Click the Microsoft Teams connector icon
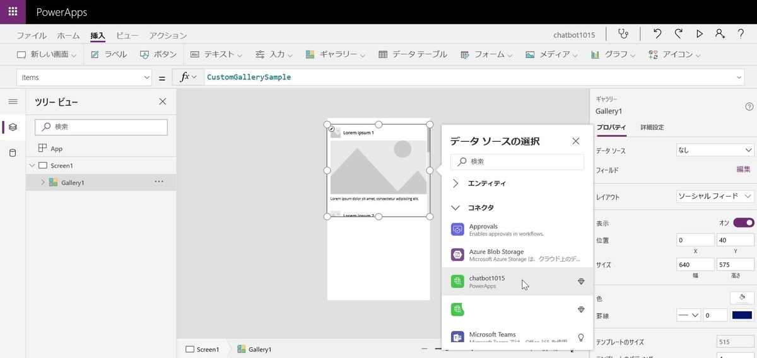The image size is (757, 358). (458, 338)
